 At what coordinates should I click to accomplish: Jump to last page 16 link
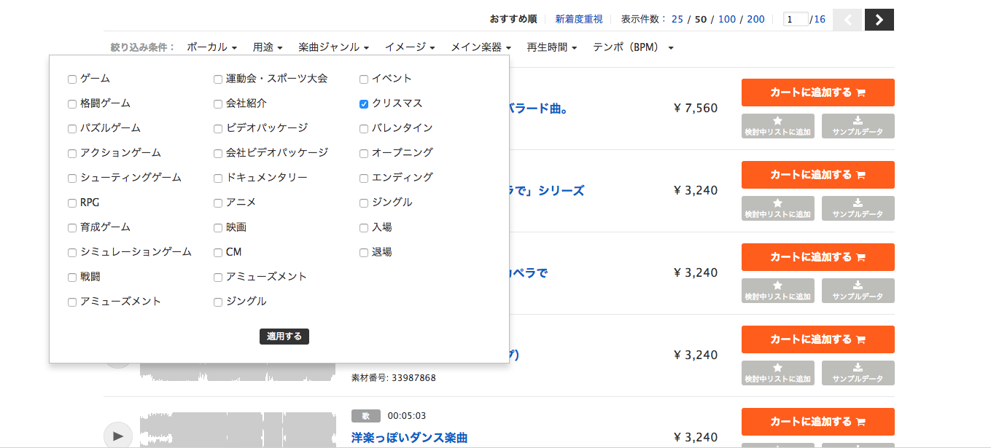pos(820,20)
